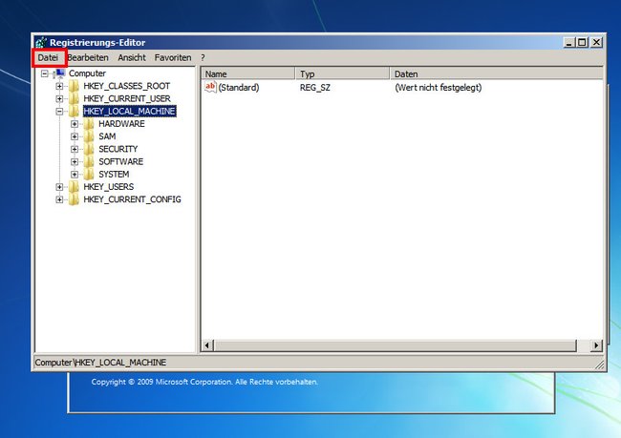Click the (Wert nicht festgelegt) data cell
The width and height of the screenshot is (621, 438).
[438, 88]
